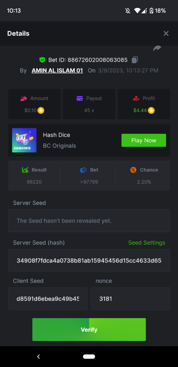Open the Hash Dice game thumbnail
This screenshot has height=367, width=178.
tap(24, 140)
